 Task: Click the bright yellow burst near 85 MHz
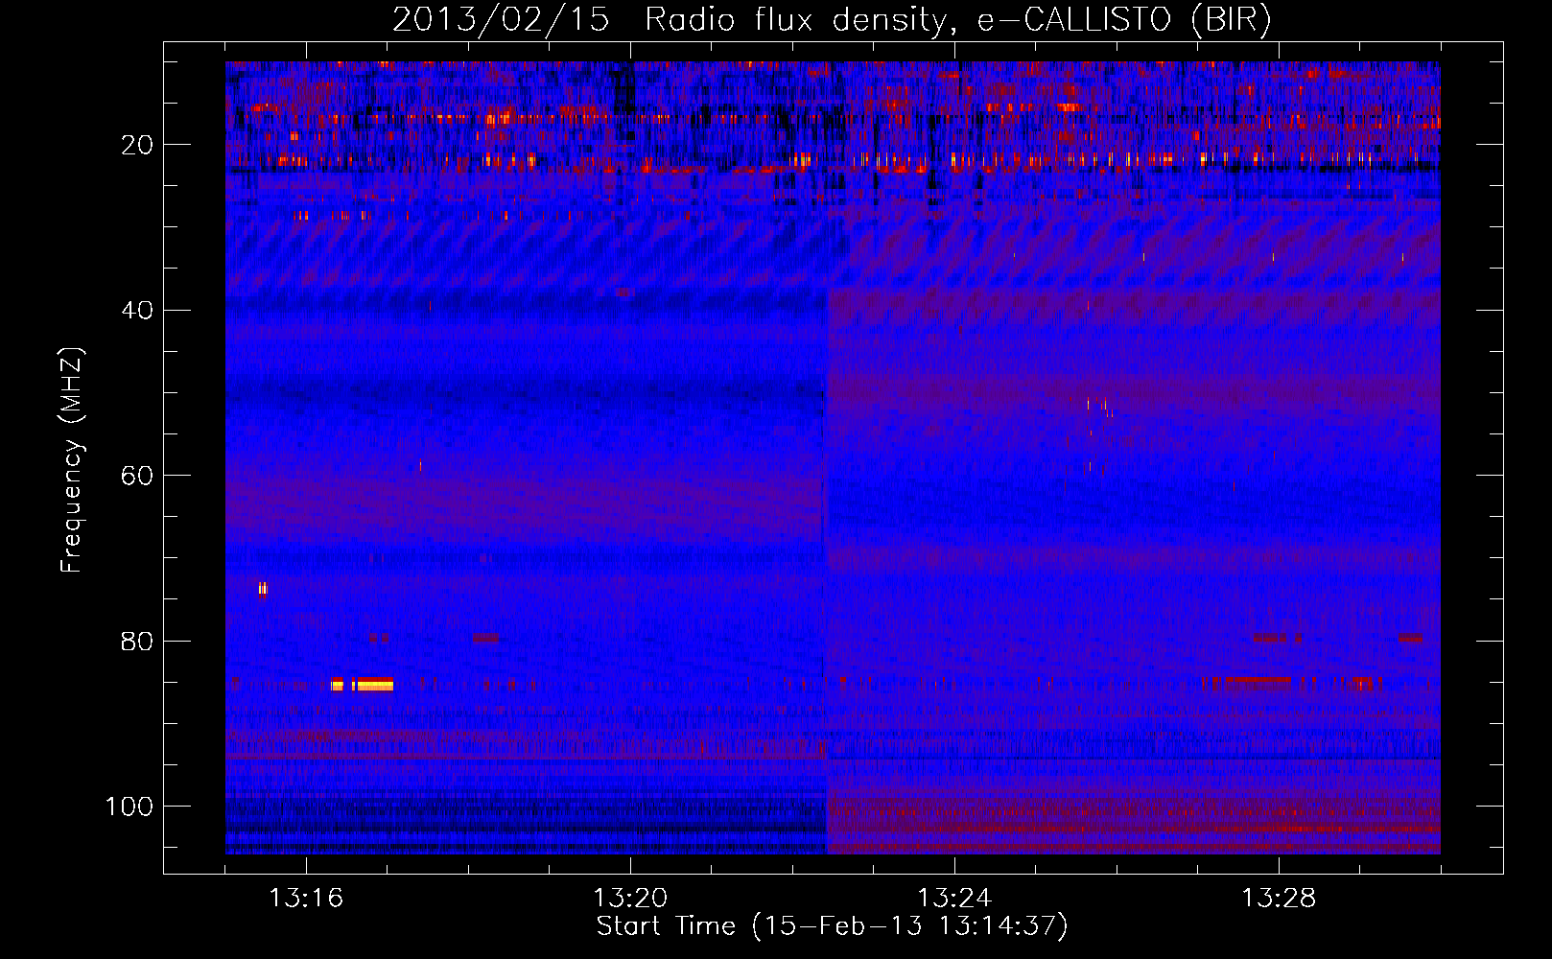pyautogui.click(x=363, y=684)
